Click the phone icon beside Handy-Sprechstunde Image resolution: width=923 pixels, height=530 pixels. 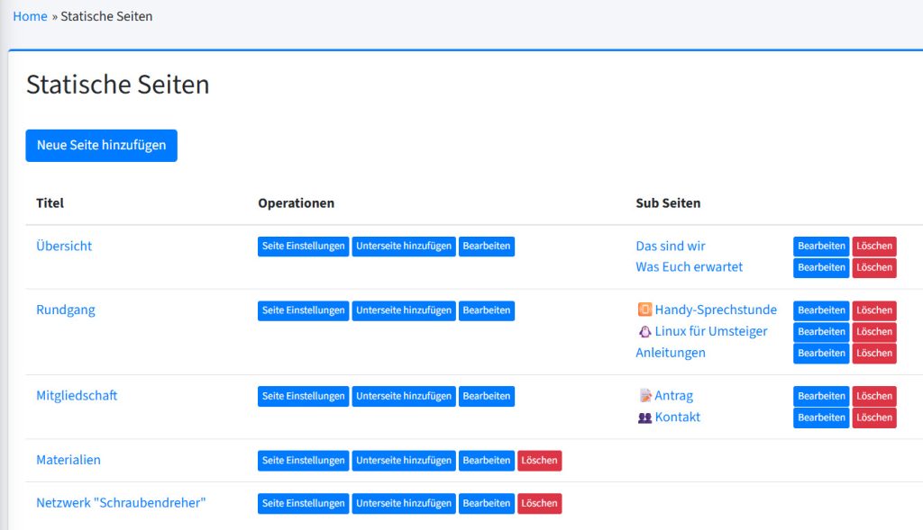coord(644,310)
